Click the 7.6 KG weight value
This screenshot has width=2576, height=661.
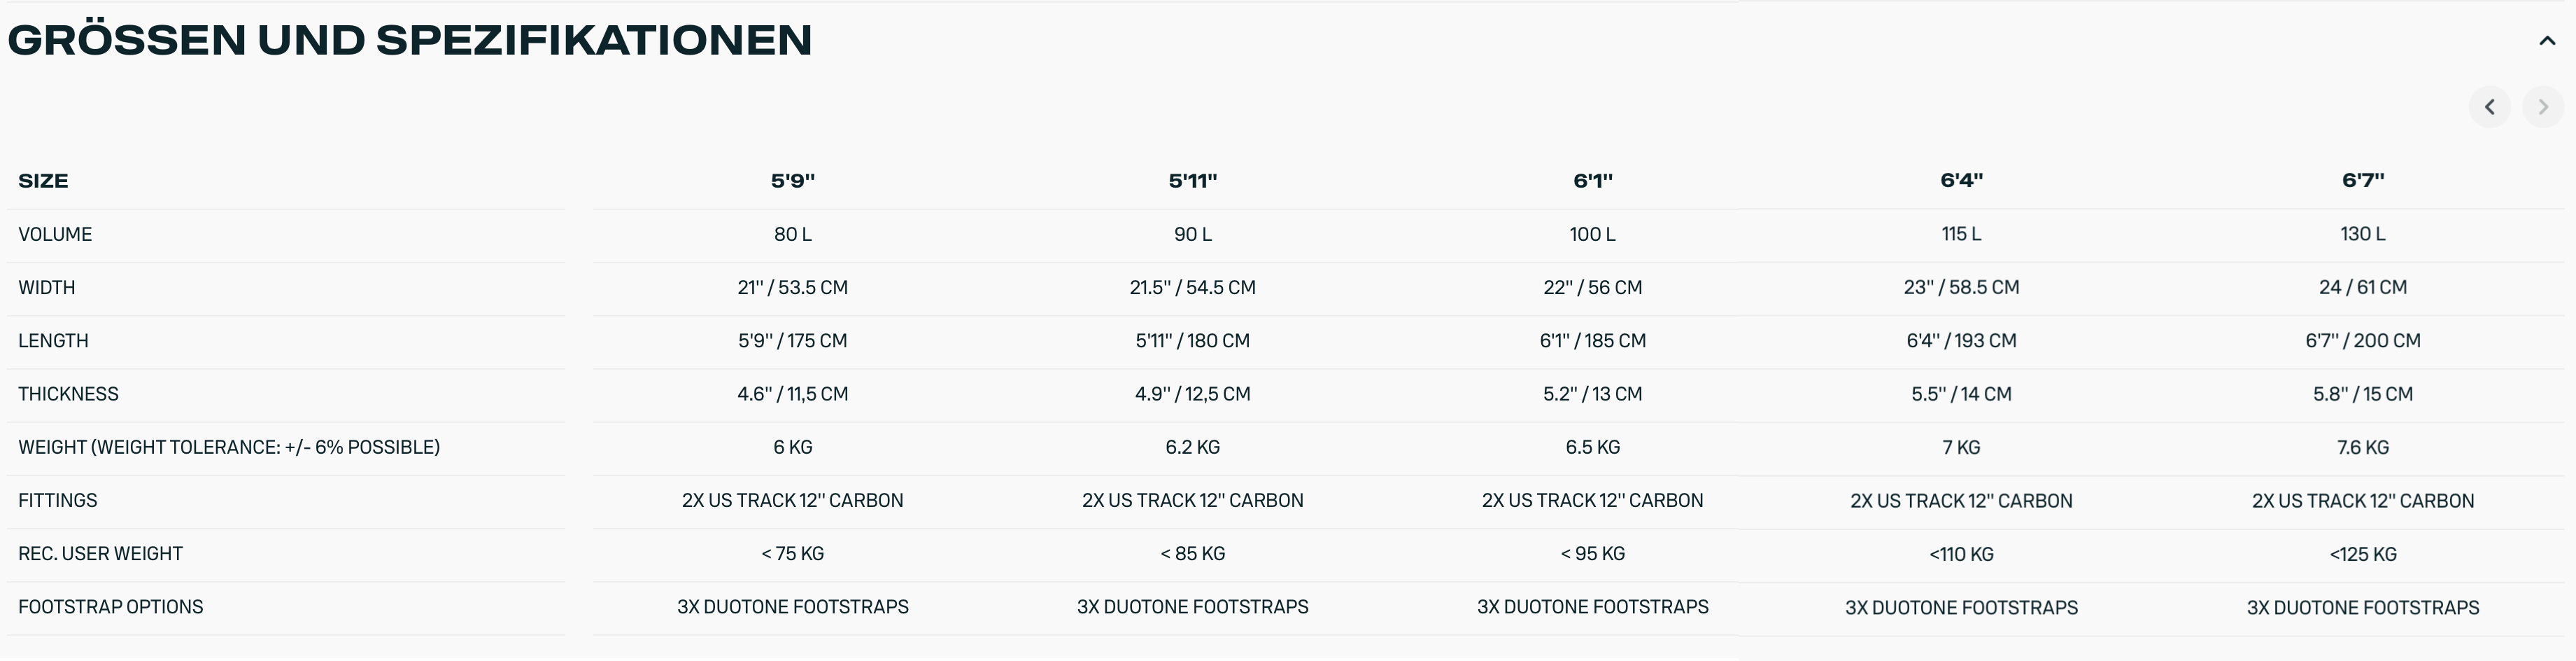click(x=2362, y=447)
